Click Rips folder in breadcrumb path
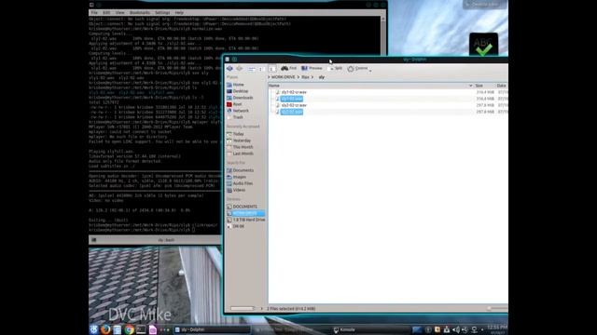The width and height of the screenshot is (597, 335). point(305,77)
